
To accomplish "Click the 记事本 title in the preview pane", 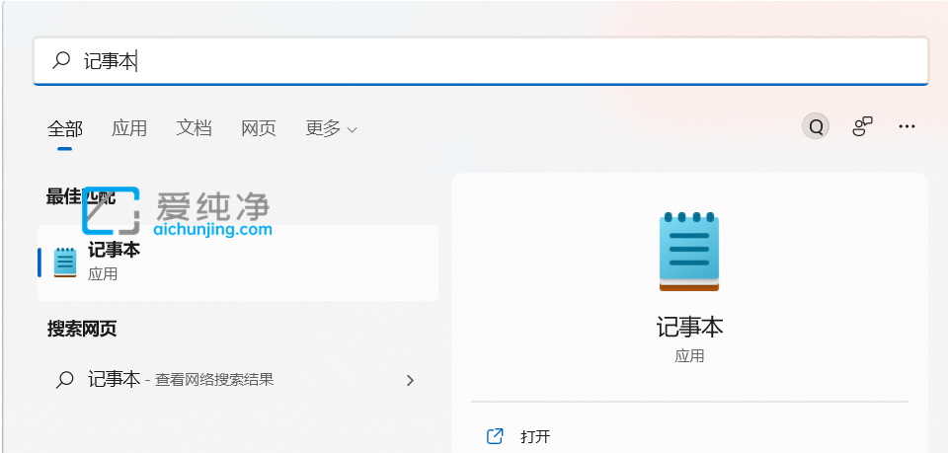I will 690,327.
